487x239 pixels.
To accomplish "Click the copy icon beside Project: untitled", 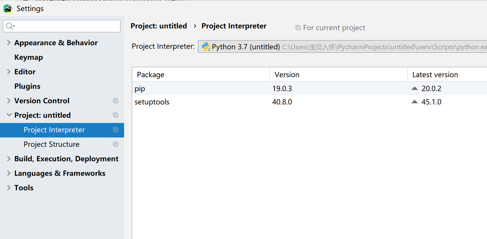I will pos(116,115).
